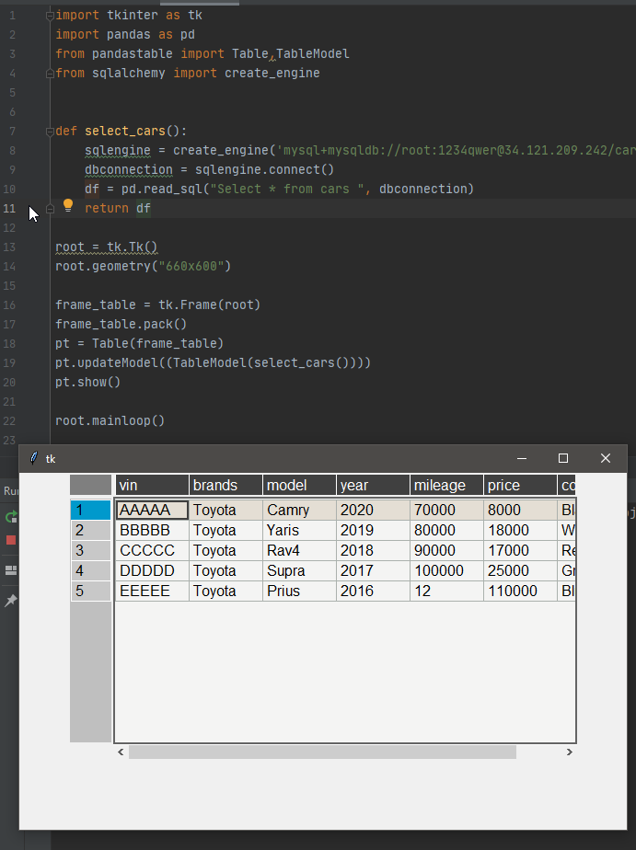Click the horizontal scrollbar left arrow
The height and width of the screenshot is (850, 636).
pyautogui.click(x=121, y=752)
